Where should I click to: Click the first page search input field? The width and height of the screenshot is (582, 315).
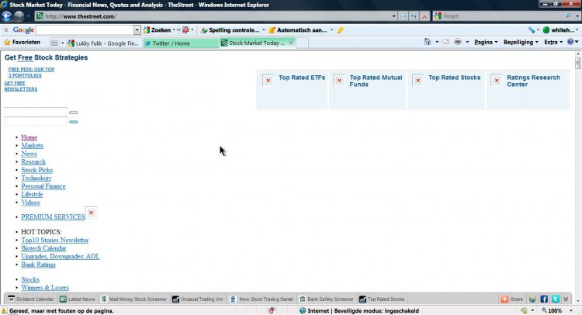(35, 112)
